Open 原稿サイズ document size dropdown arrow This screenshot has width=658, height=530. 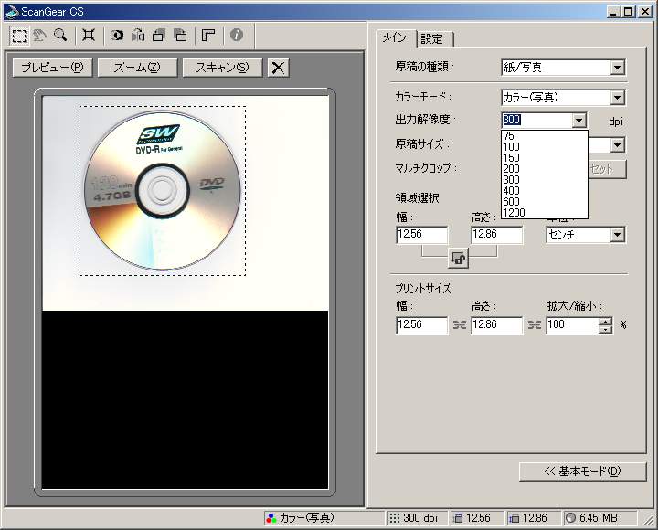click(617, 145)
